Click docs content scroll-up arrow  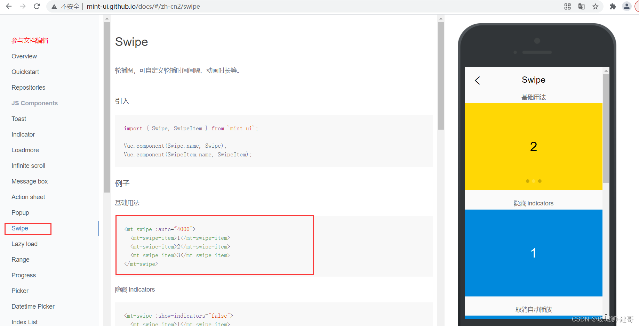[441, 19]
